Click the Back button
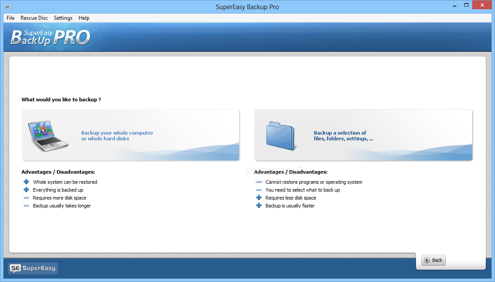The image size is (495, 282). click(434, 260)
